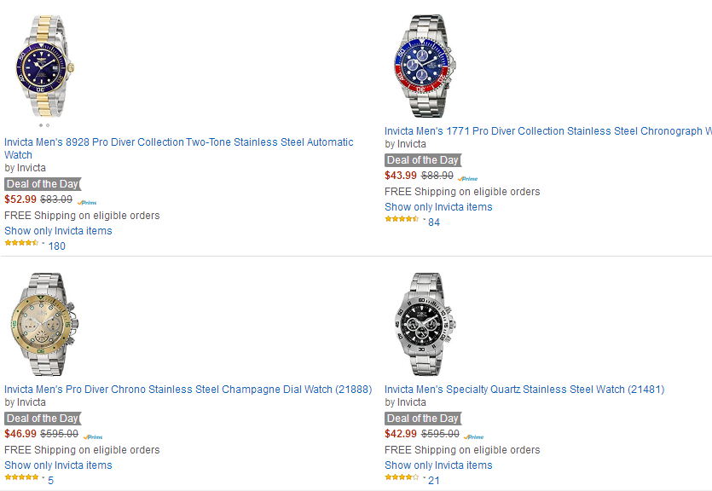Click the star rating for the 1771 Pro Diver
712x491 pixels.
(x=402, y=219)
